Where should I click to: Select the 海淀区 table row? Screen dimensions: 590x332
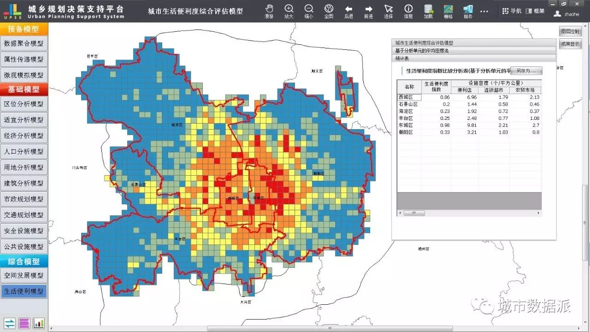(469, 111)
